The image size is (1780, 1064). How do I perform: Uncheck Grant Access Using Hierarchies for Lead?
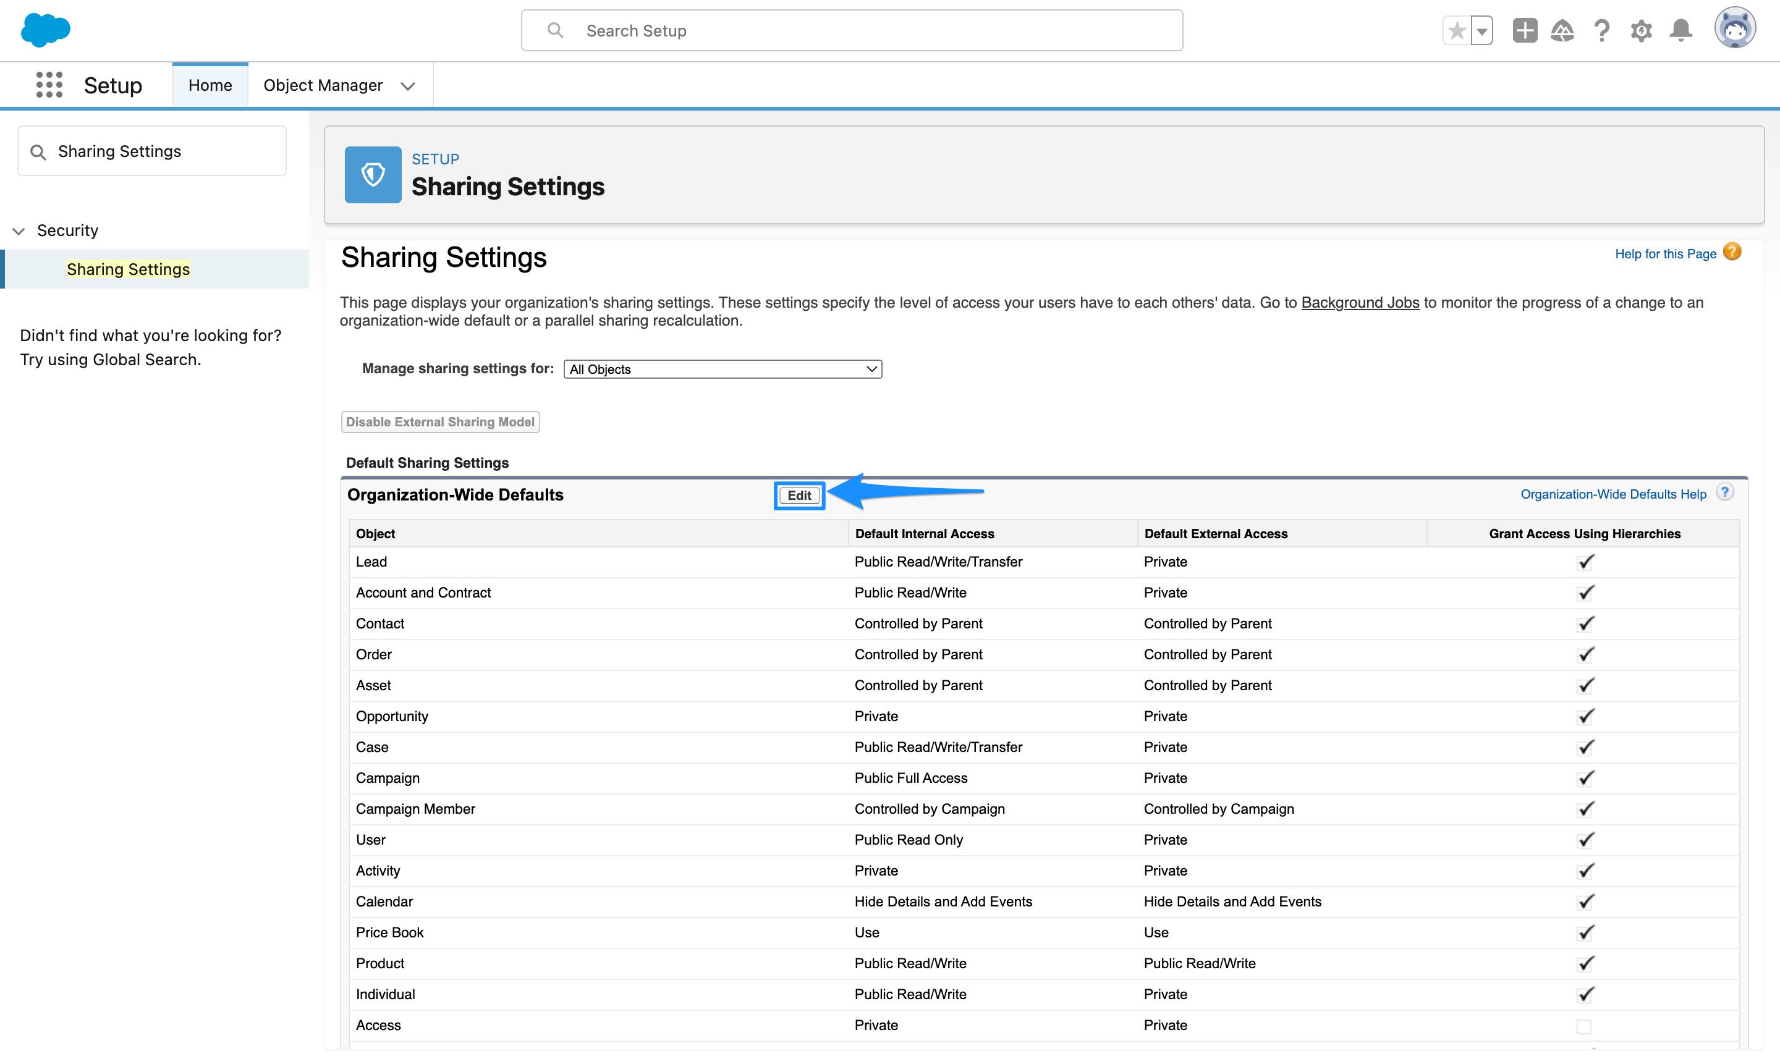coord(1586,562)
